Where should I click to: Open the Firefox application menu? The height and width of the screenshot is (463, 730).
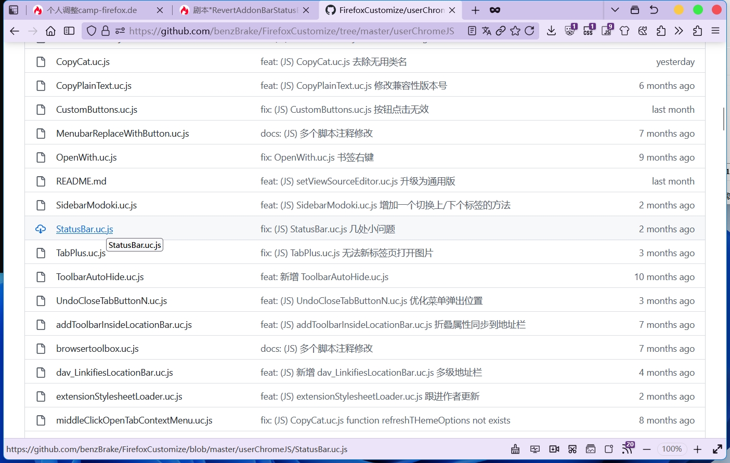(x=715, y=31)
